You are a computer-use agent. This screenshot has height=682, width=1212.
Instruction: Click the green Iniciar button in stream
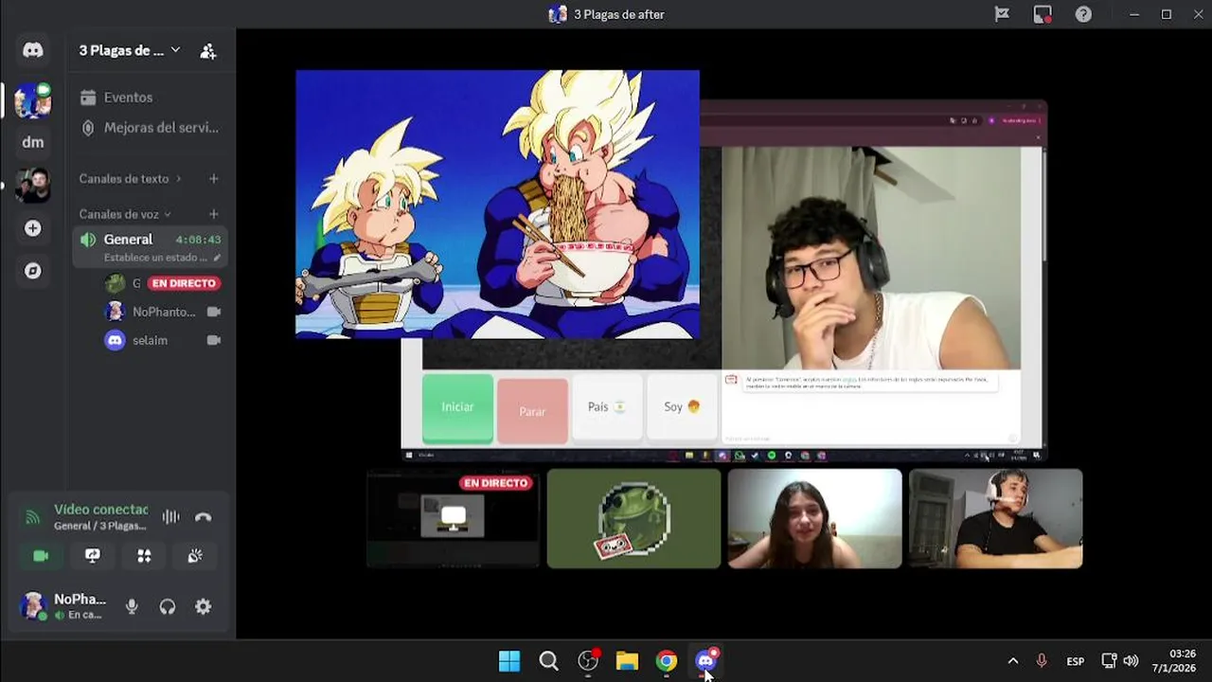tap(457, 408)
